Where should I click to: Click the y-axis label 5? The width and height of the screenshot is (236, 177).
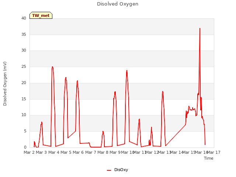[25, 131]
